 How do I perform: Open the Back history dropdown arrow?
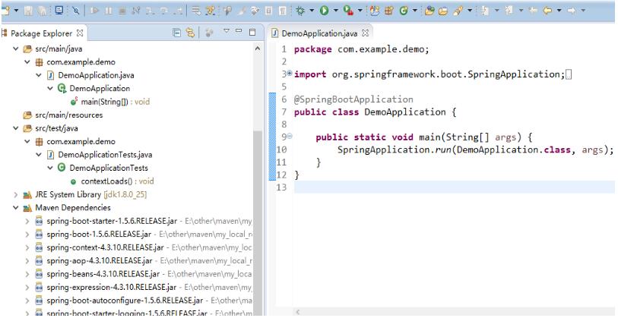[x=559, y=10]
